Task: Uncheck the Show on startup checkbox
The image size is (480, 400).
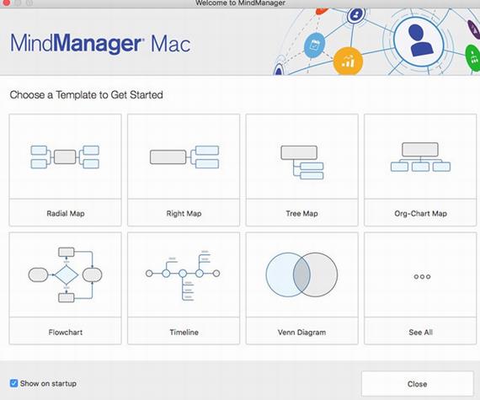Action: [13, 383]
